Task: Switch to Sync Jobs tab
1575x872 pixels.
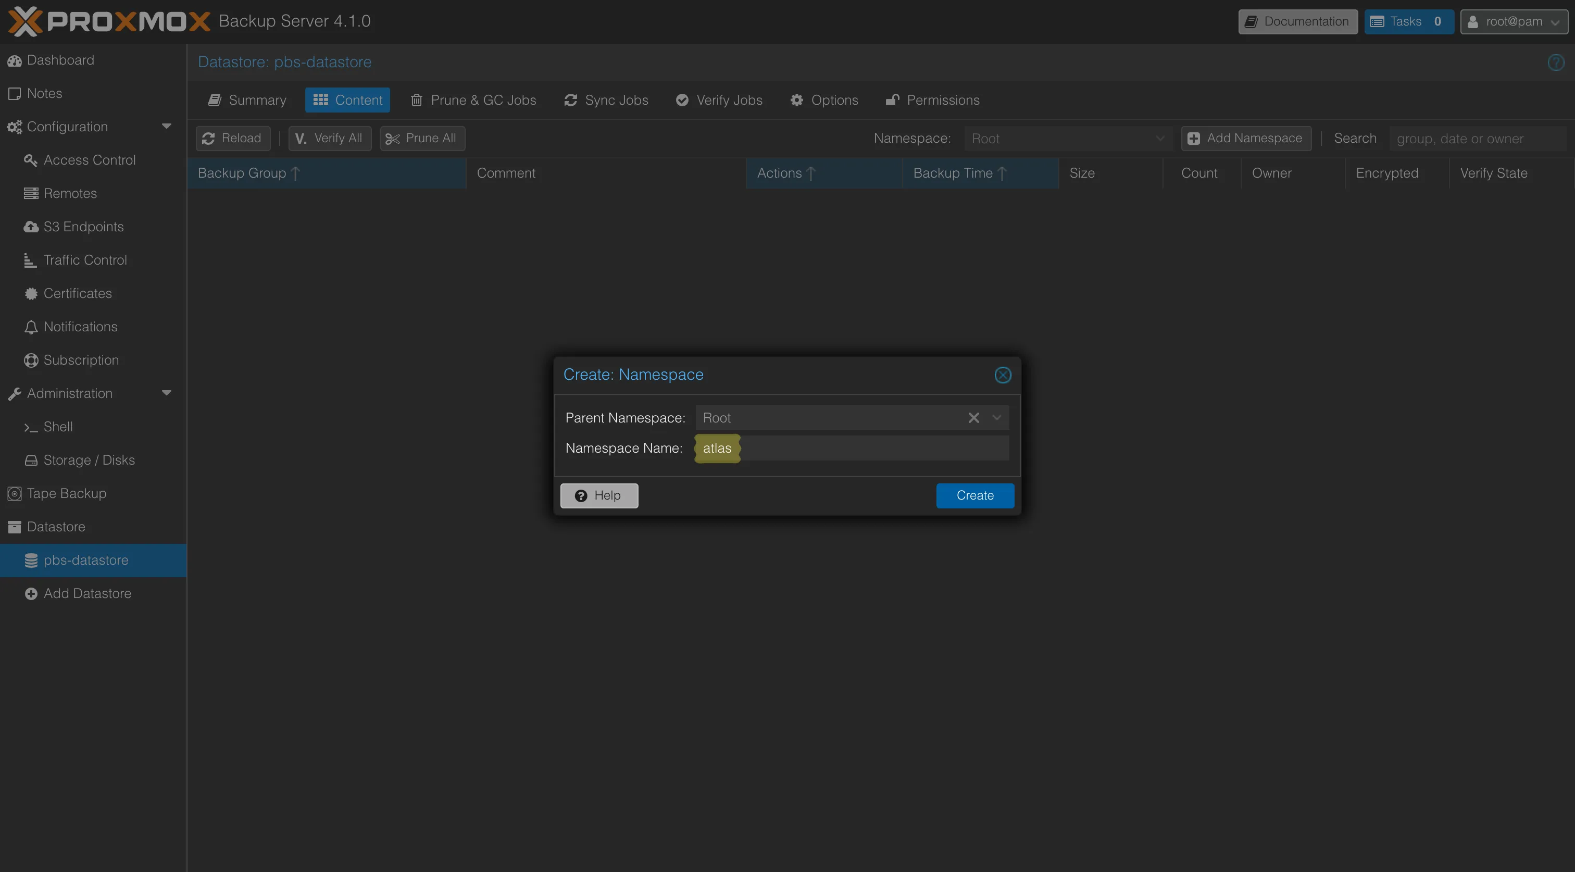Action: [606, 99]
